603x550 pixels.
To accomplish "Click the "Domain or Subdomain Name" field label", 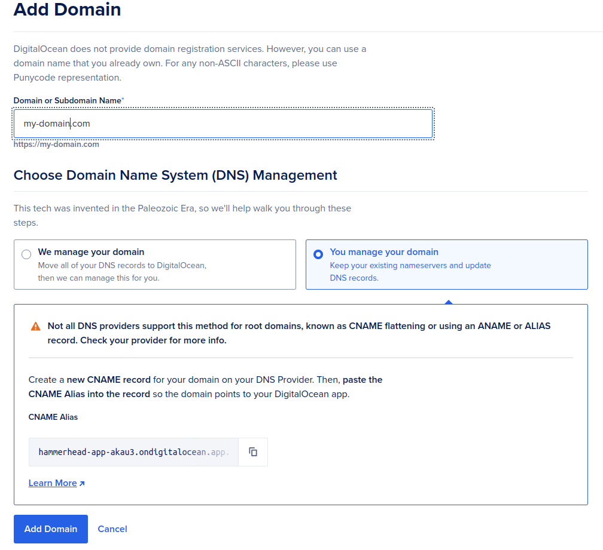I will tap(68, 100).
